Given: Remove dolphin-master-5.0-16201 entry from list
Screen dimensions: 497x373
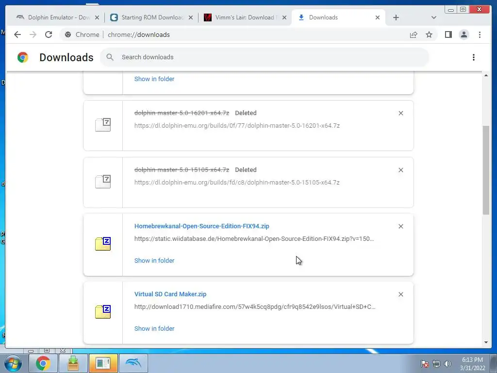Looking at the screenshot, I should coord(400,113).
